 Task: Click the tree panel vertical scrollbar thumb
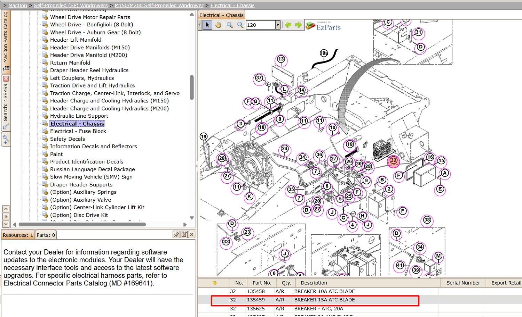[192, 87]
